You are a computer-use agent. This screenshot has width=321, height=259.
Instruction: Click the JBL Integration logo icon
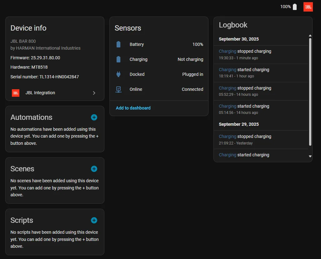[16, 93]
